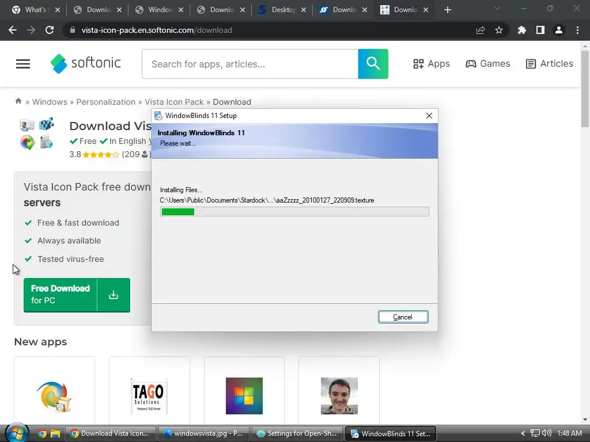
Task: Follow the Vista Icon Pack breadcrumb link
Action: click(174, 102)
